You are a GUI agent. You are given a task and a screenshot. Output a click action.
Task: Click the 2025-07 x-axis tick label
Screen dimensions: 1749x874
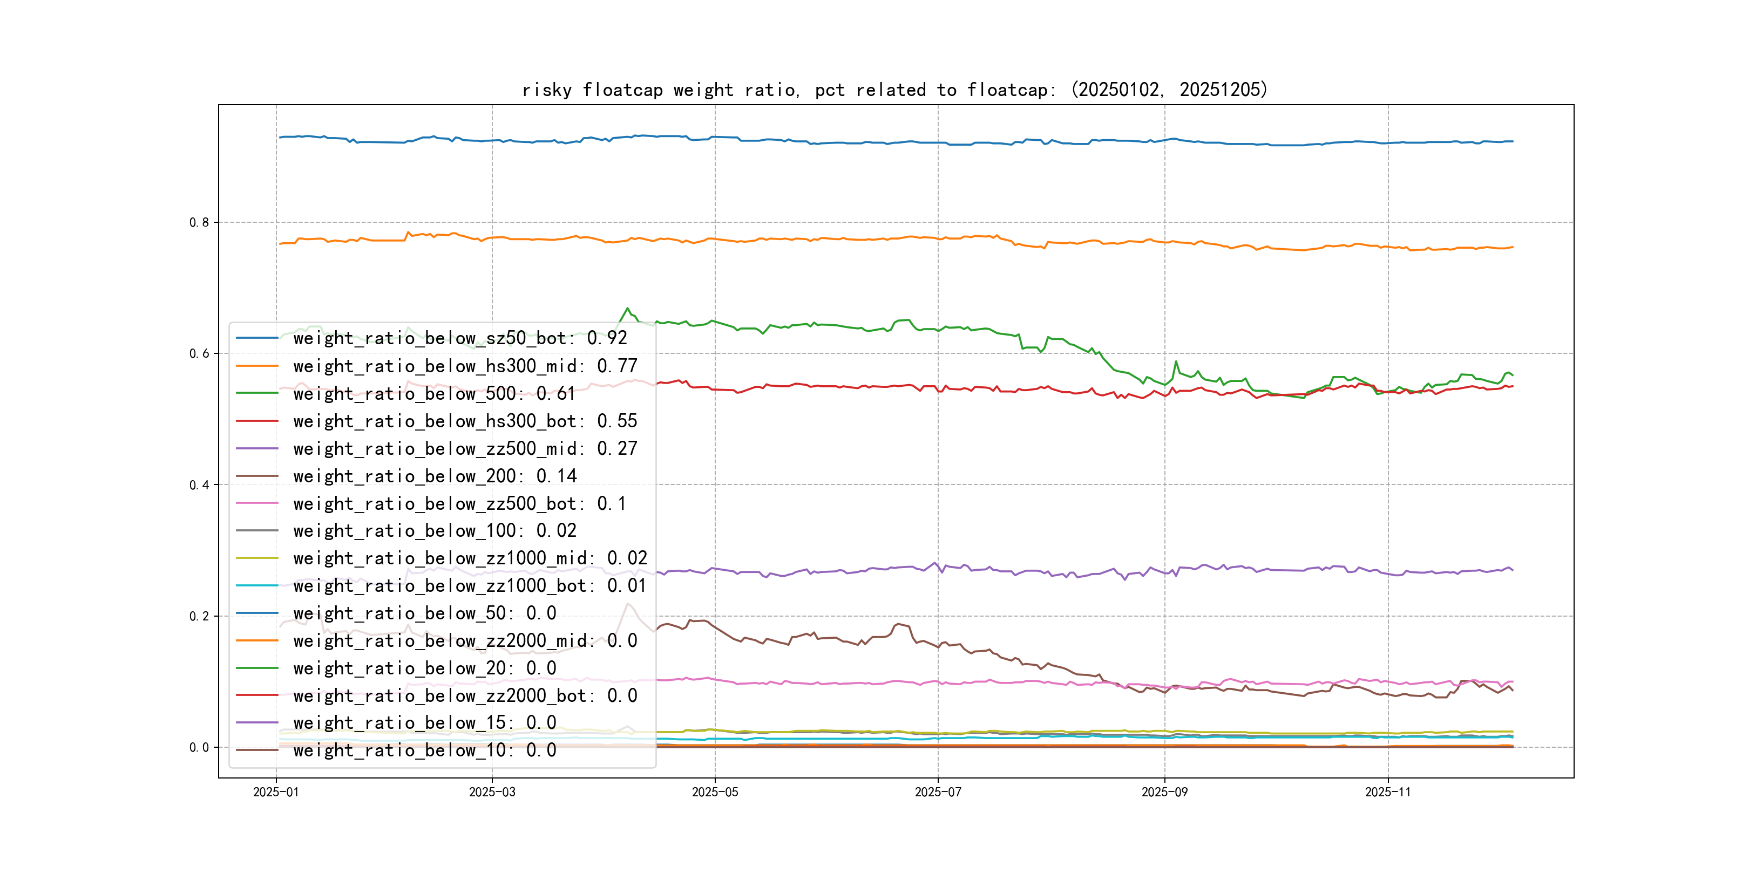938,792
